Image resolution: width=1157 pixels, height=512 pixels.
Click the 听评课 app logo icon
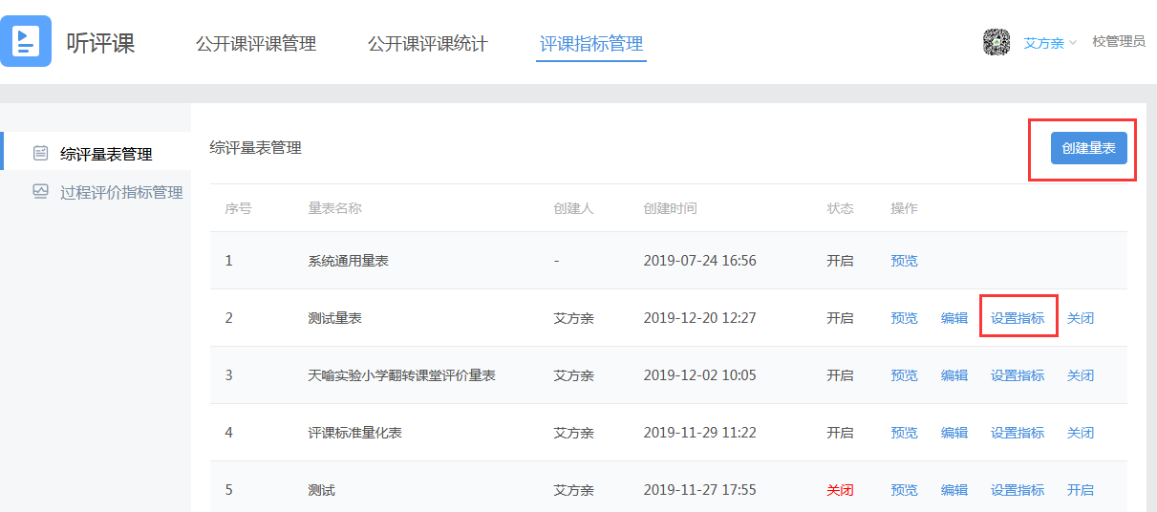pos(26,42)
